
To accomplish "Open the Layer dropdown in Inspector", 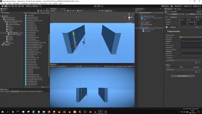I will 195,14.
